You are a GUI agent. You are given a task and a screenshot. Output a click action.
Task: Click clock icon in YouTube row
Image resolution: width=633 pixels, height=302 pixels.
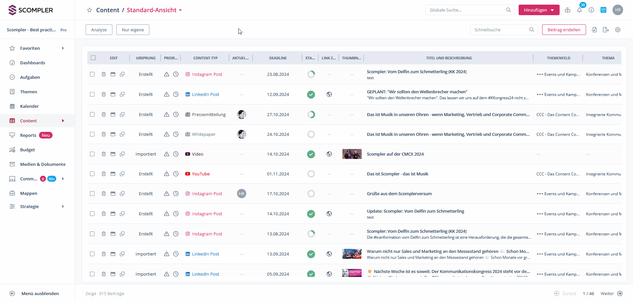tap(176, 174)
